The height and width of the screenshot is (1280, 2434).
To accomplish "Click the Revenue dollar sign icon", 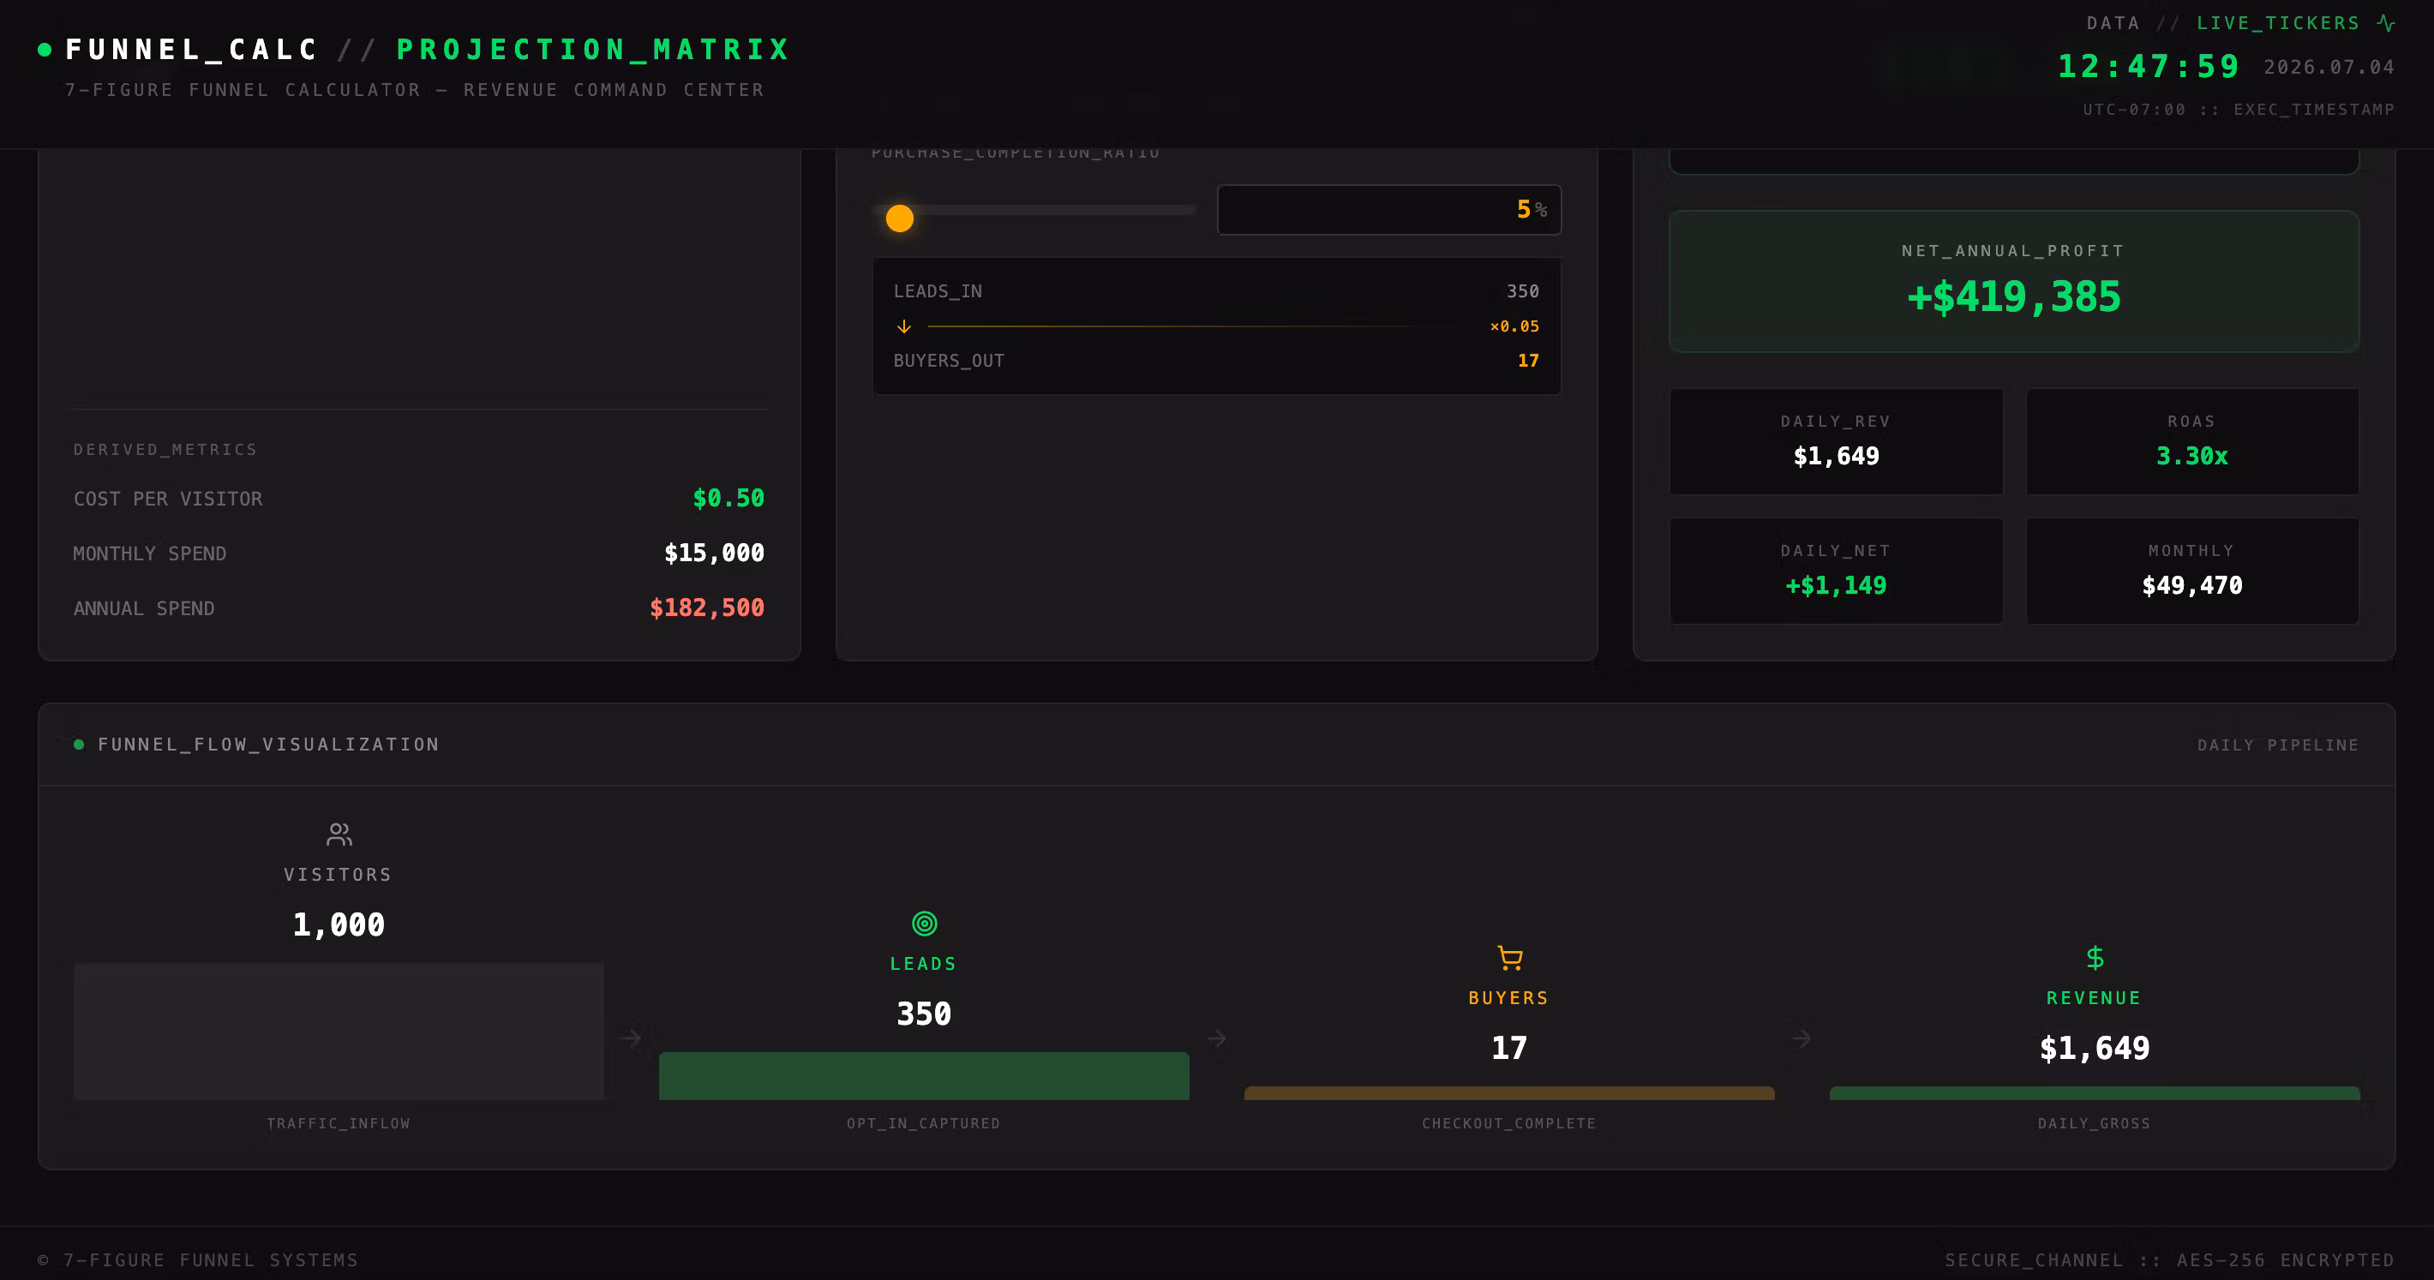I will [x=2095, y=958].
